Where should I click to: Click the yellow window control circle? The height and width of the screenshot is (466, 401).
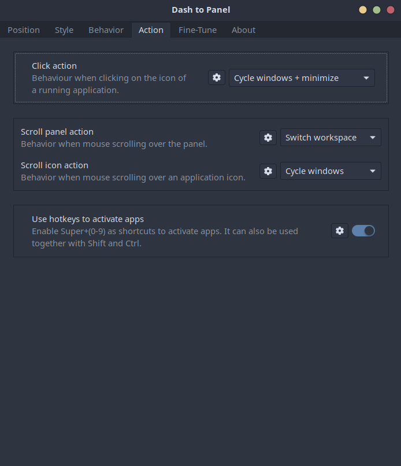pyautogui.click(x=362, y=10)
